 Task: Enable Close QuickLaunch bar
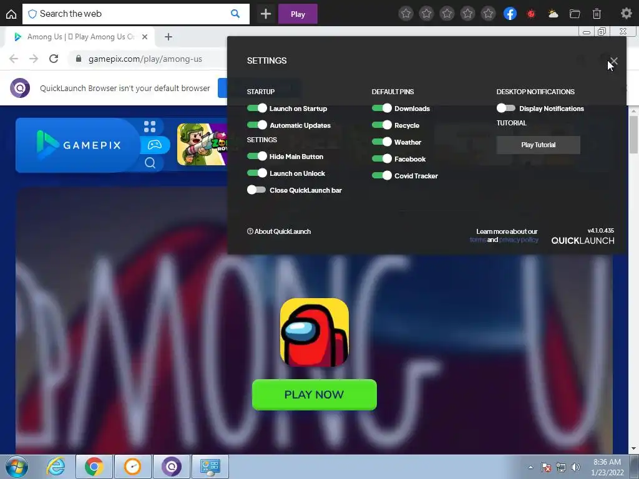(x=256, y=190)
